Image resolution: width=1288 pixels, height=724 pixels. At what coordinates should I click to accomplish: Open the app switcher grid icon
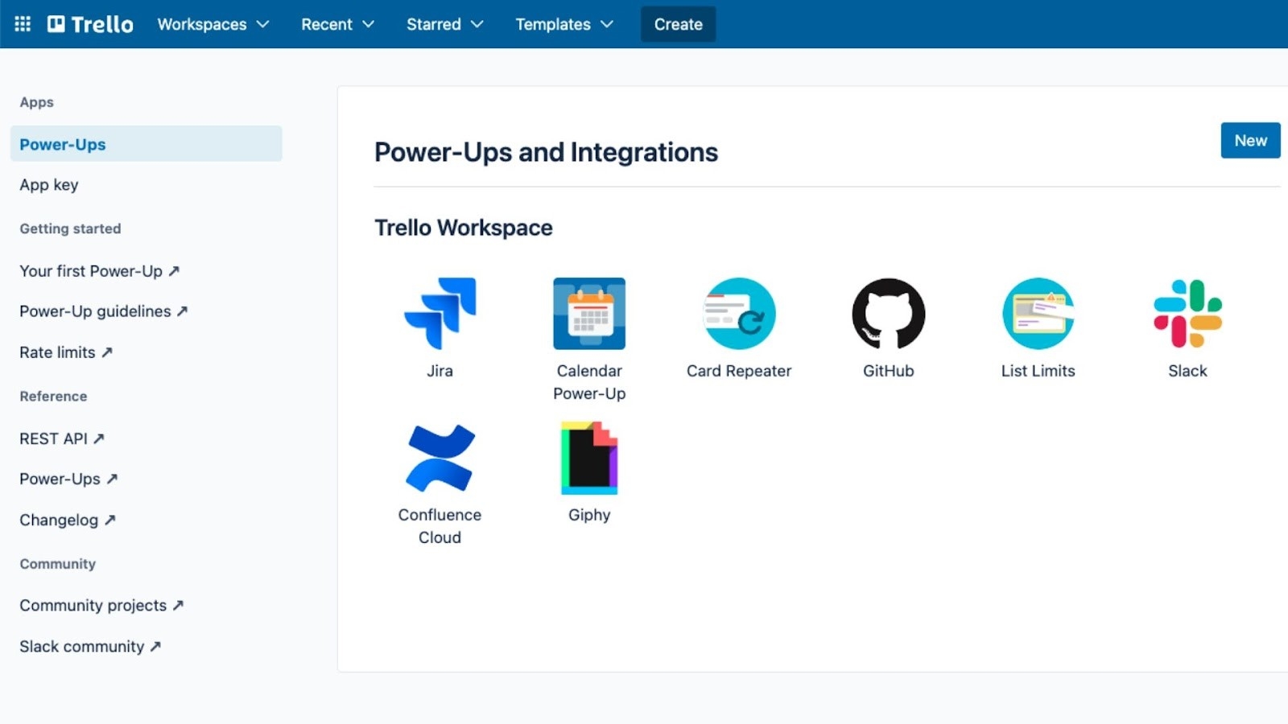23,24
